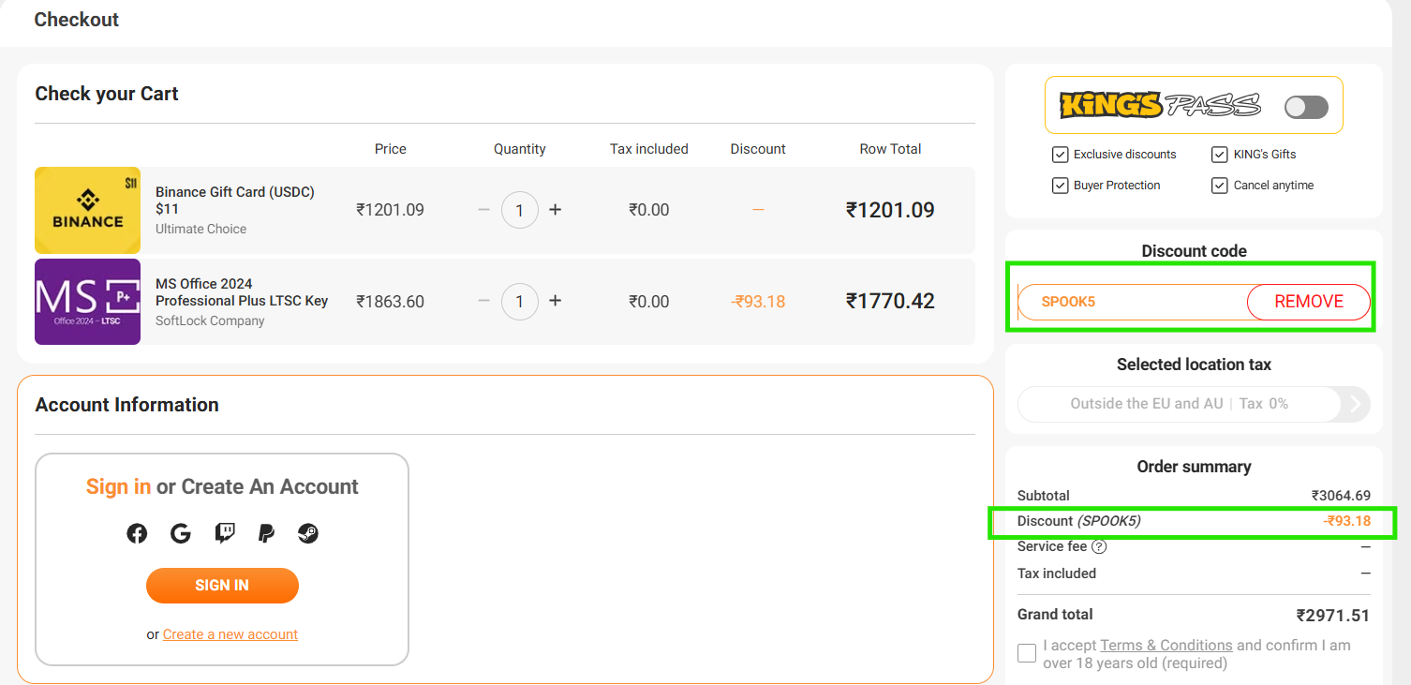Open the MS Office 2024 thumbnail

click(x=87, y=302)
